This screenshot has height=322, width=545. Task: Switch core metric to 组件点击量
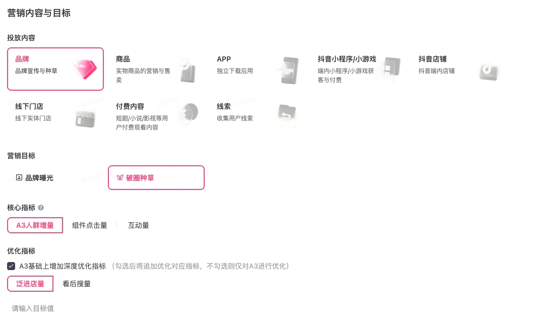coord(90,225)
